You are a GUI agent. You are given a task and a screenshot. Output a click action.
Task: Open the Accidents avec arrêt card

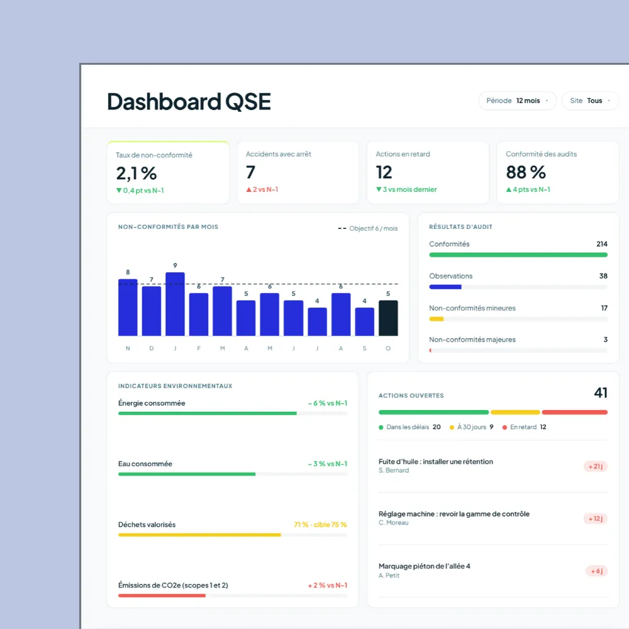[298, 172]
